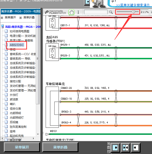Open 后视镜 tree item
The width and height of the screenshot is (152, 154).
14,122
